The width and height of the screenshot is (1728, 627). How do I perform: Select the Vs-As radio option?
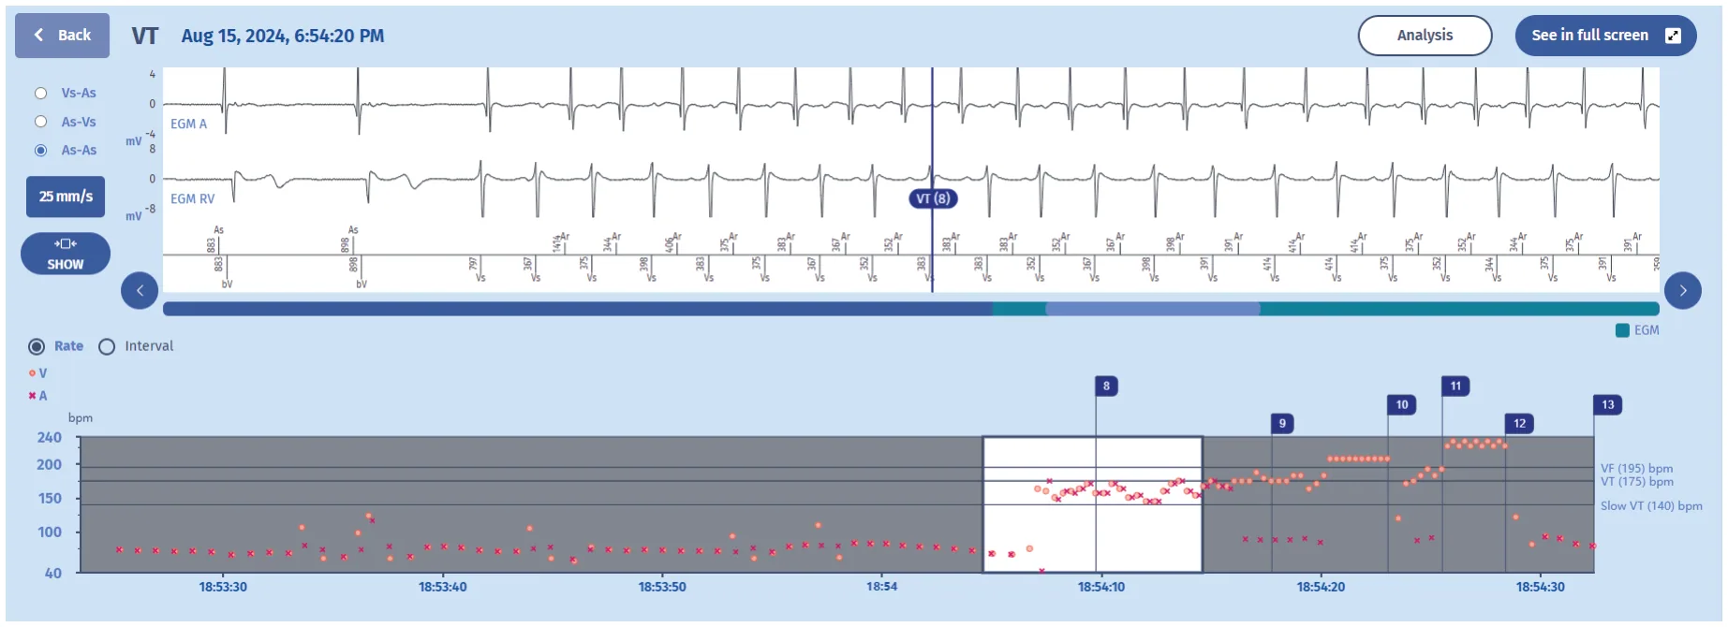coord(41,93)
